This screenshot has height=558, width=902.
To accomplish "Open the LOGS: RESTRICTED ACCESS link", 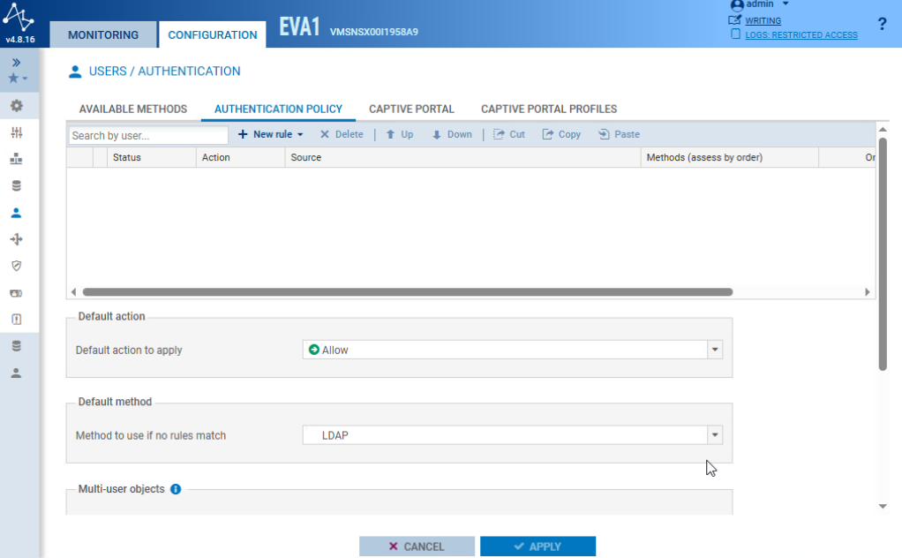I will point(801,35).
